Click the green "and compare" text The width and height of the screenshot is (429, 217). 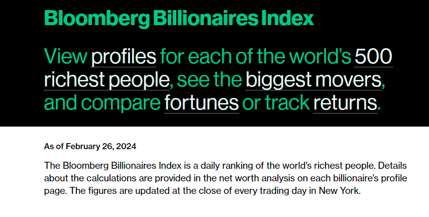102,103
